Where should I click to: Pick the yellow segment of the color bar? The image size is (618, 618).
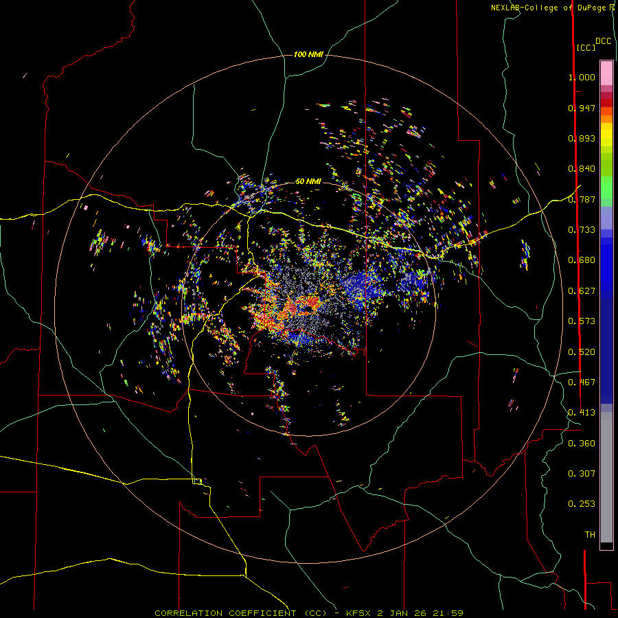[x=606, y=135]
